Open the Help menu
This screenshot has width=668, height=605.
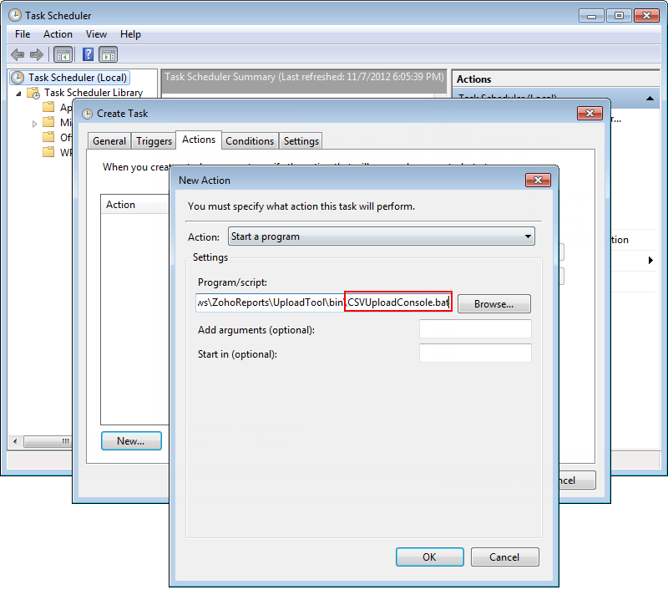[x=130, y=34]
